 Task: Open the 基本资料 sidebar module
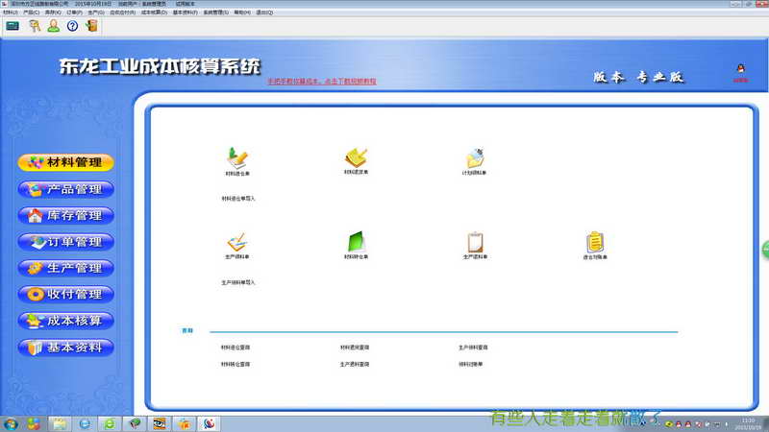66,348
